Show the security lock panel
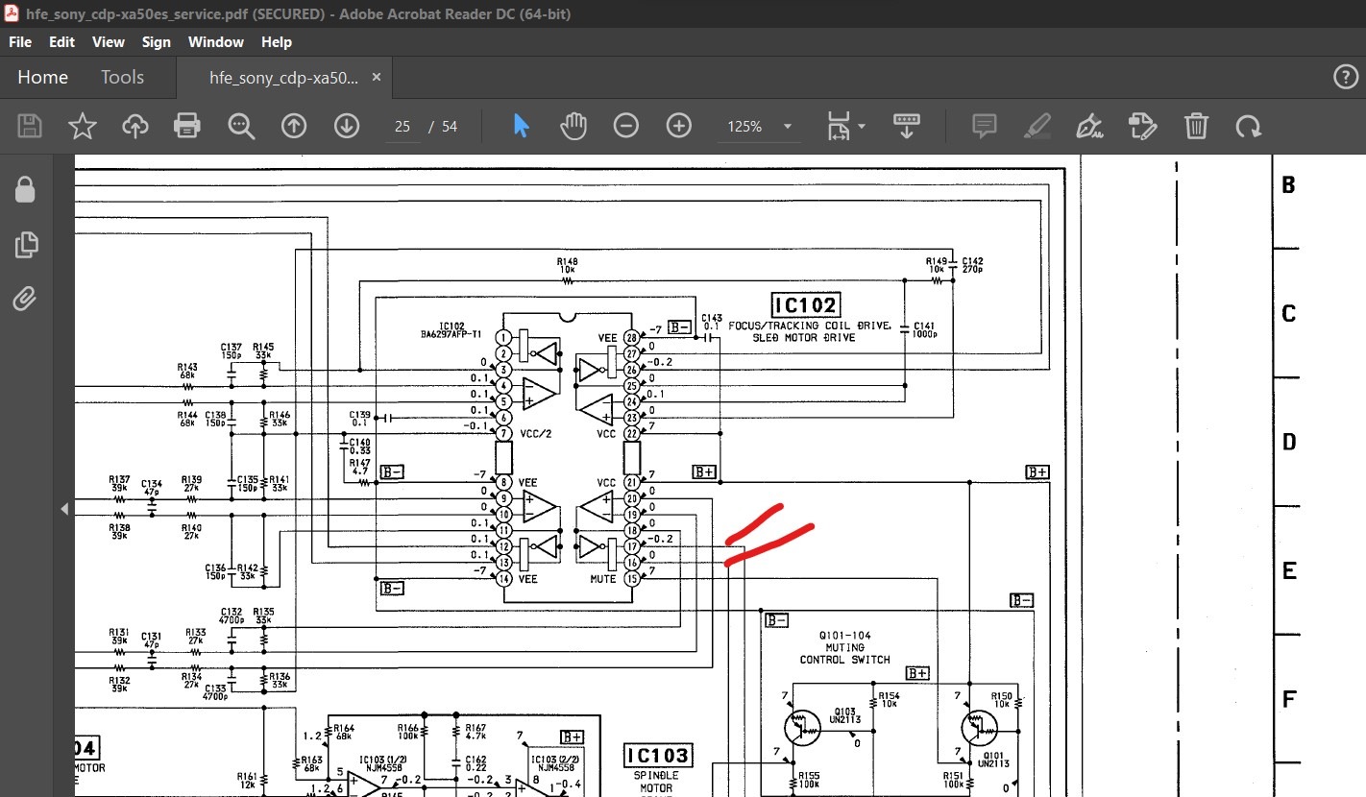 (x=25, y=190)
